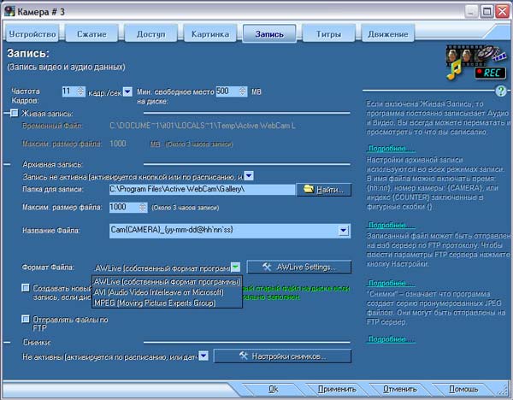Click the Папка для записи path field

(202, 190)
